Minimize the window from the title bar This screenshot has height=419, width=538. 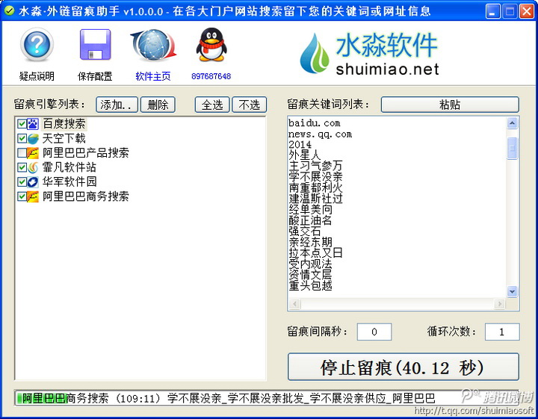point(493,11)
